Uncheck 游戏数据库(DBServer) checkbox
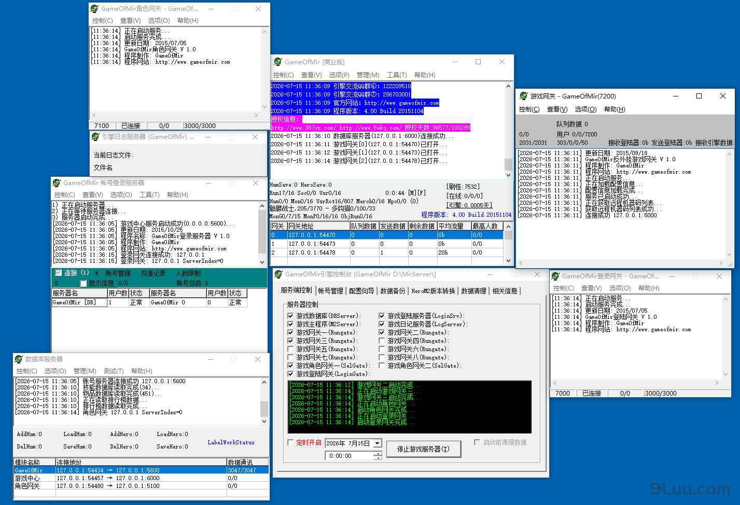 290,316
